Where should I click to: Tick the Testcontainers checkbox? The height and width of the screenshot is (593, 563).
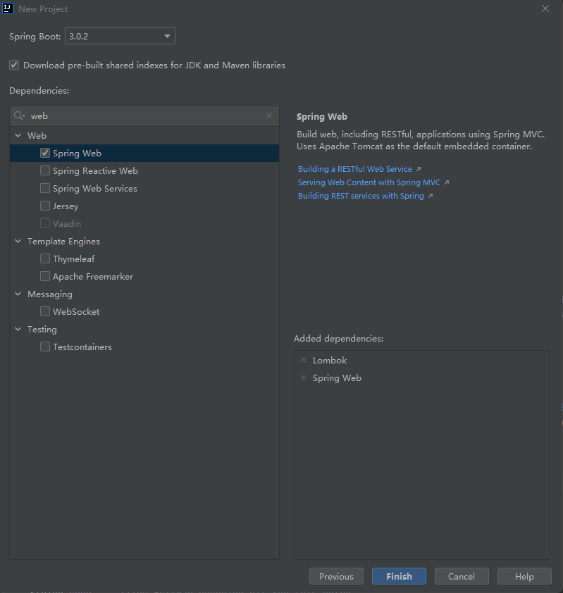[45, 347]
